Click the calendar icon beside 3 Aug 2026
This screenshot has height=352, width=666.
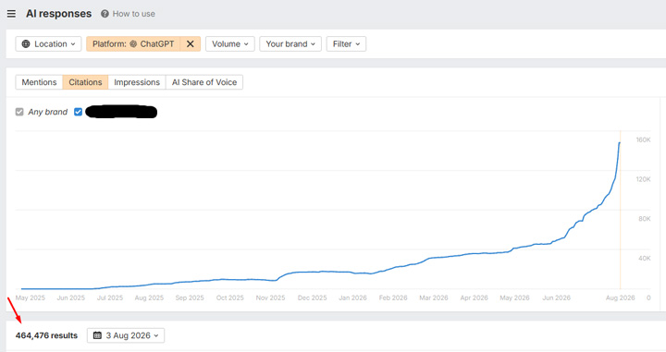click(x=97, y=335)
